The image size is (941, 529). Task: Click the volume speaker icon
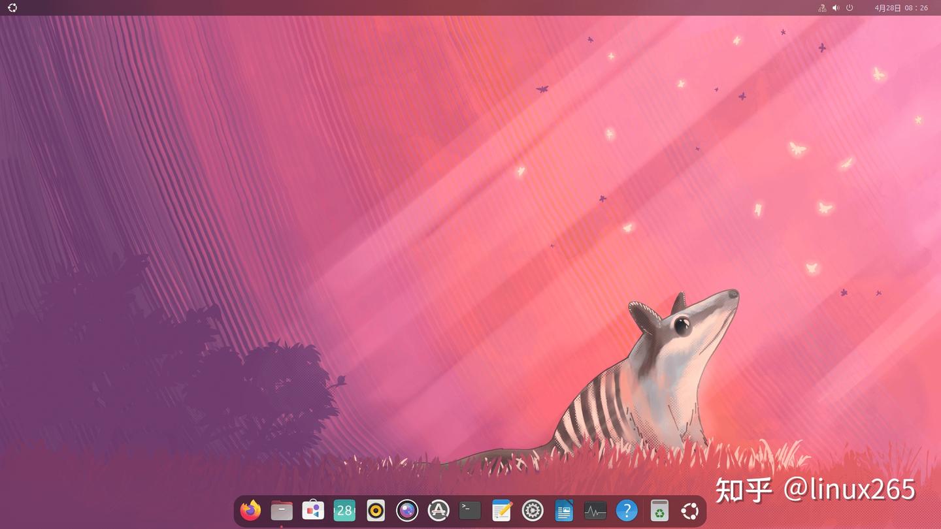tap(836, 8)
